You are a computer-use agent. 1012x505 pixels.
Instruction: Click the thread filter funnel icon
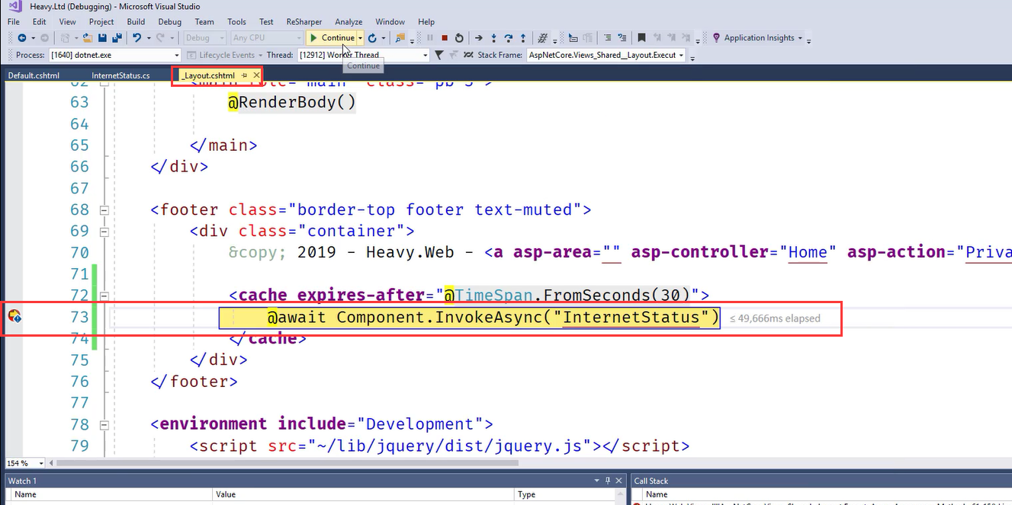tap(439, 55)
